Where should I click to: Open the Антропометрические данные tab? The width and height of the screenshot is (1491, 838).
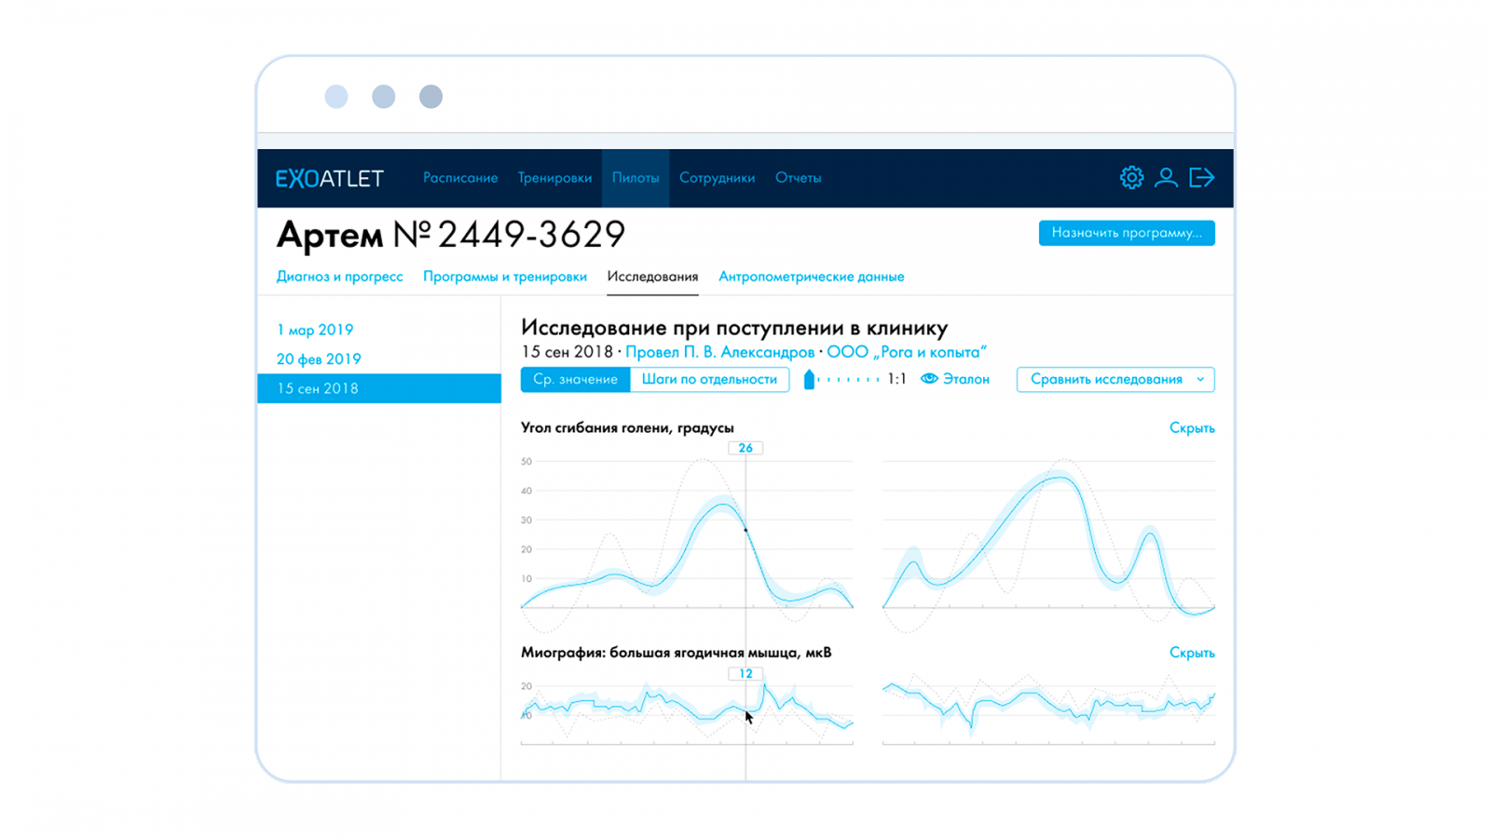coord(811,277)
